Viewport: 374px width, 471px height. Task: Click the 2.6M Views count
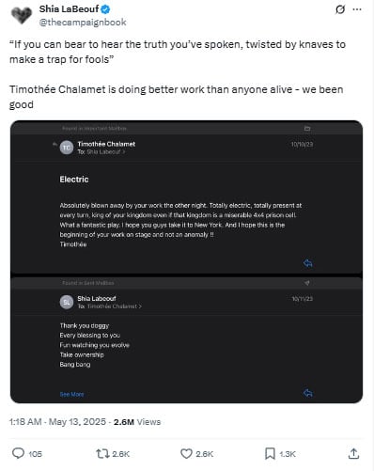click(x=137, y=422)
